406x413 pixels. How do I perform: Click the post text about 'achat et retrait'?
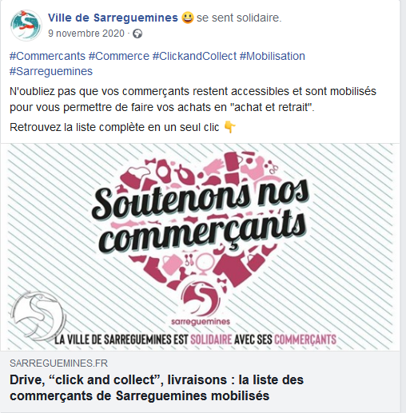click(x=193, y=99)
